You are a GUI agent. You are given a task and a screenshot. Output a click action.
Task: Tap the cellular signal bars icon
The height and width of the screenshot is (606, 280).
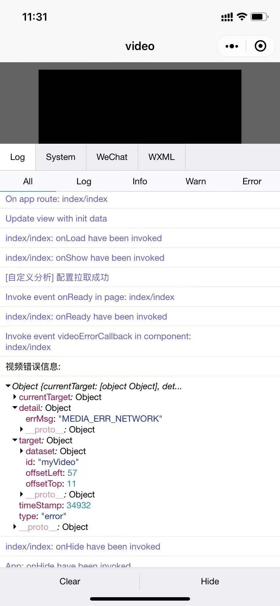pyautogui.click(x=227, y=17)
